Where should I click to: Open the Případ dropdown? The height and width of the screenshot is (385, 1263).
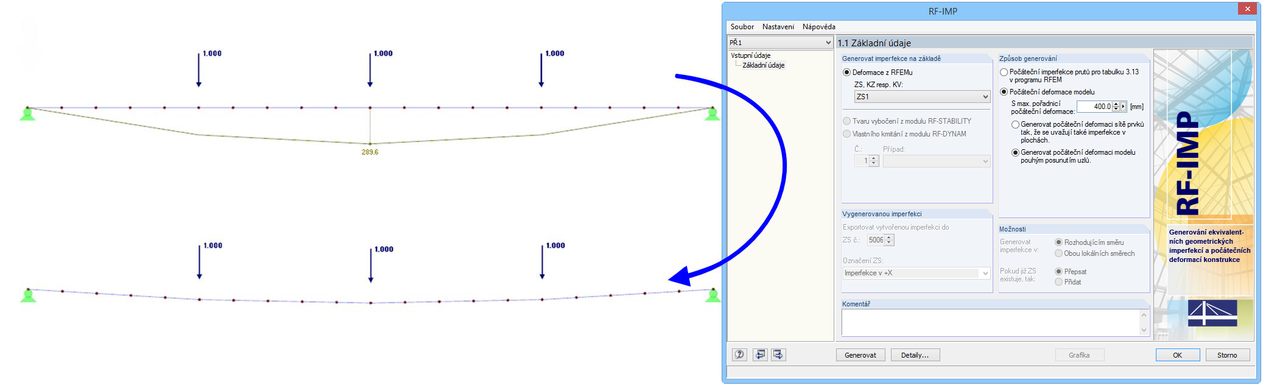click(937, 161)
